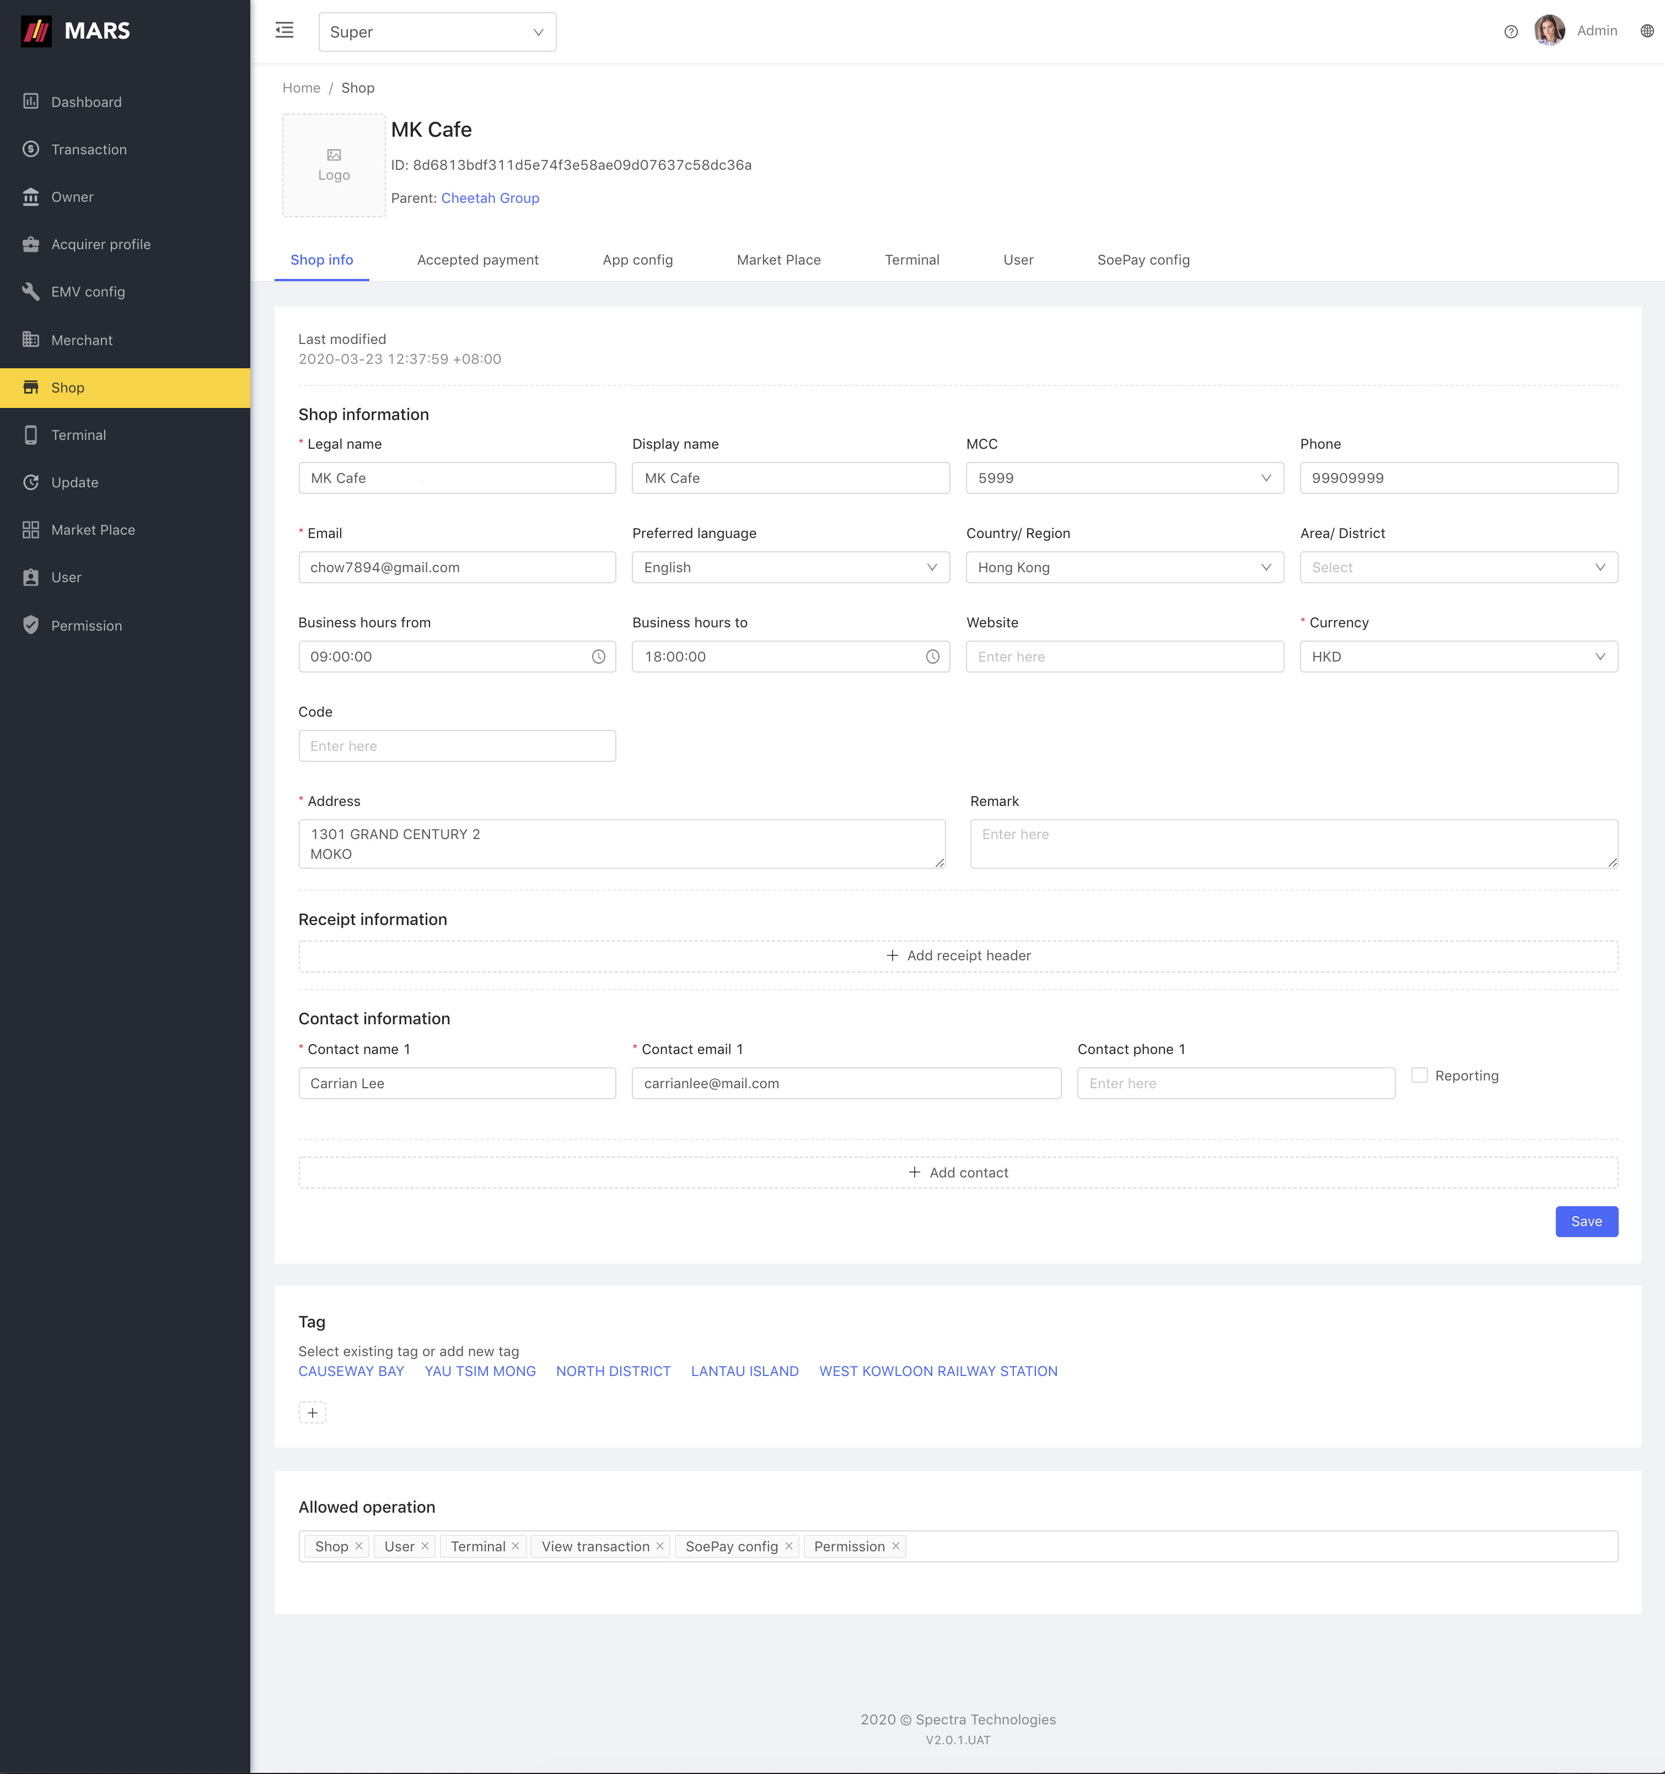Expand the Super role dropdown
The image size is (1665, 1774).
[x=437, y=32]
